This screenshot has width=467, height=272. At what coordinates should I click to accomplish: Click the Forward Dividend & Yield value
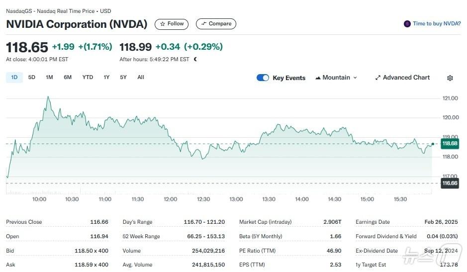[x=442, y=236]
